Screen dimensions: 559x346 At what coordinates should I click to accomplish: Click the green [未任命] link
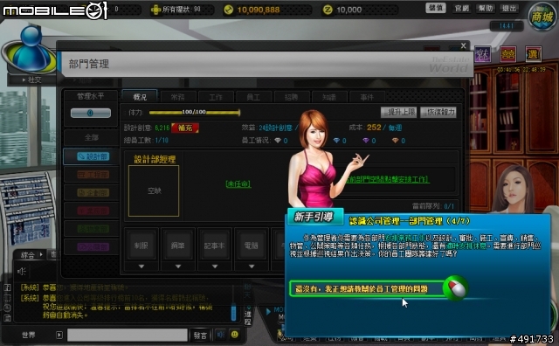coord(238,184)
